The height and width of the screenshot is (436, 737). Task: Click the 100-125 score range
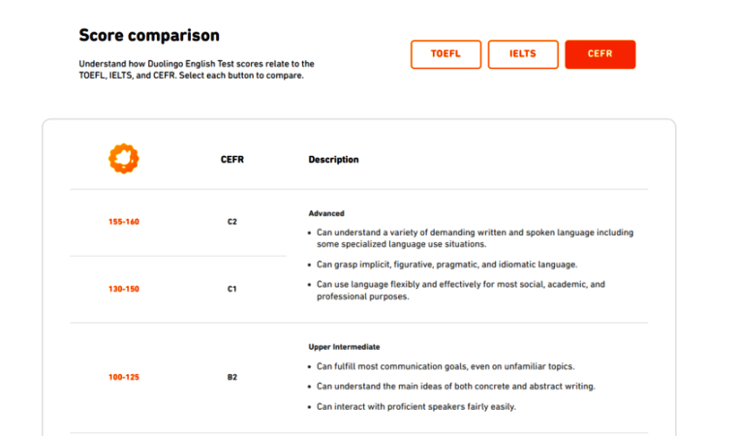pyautogui.click(x=124, y=377)
